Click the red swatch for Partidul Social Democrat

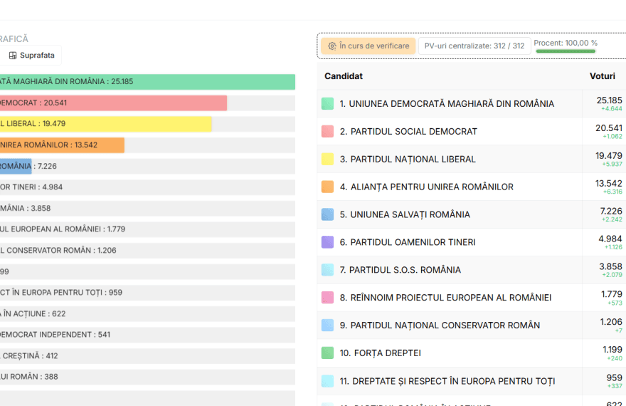327,132
